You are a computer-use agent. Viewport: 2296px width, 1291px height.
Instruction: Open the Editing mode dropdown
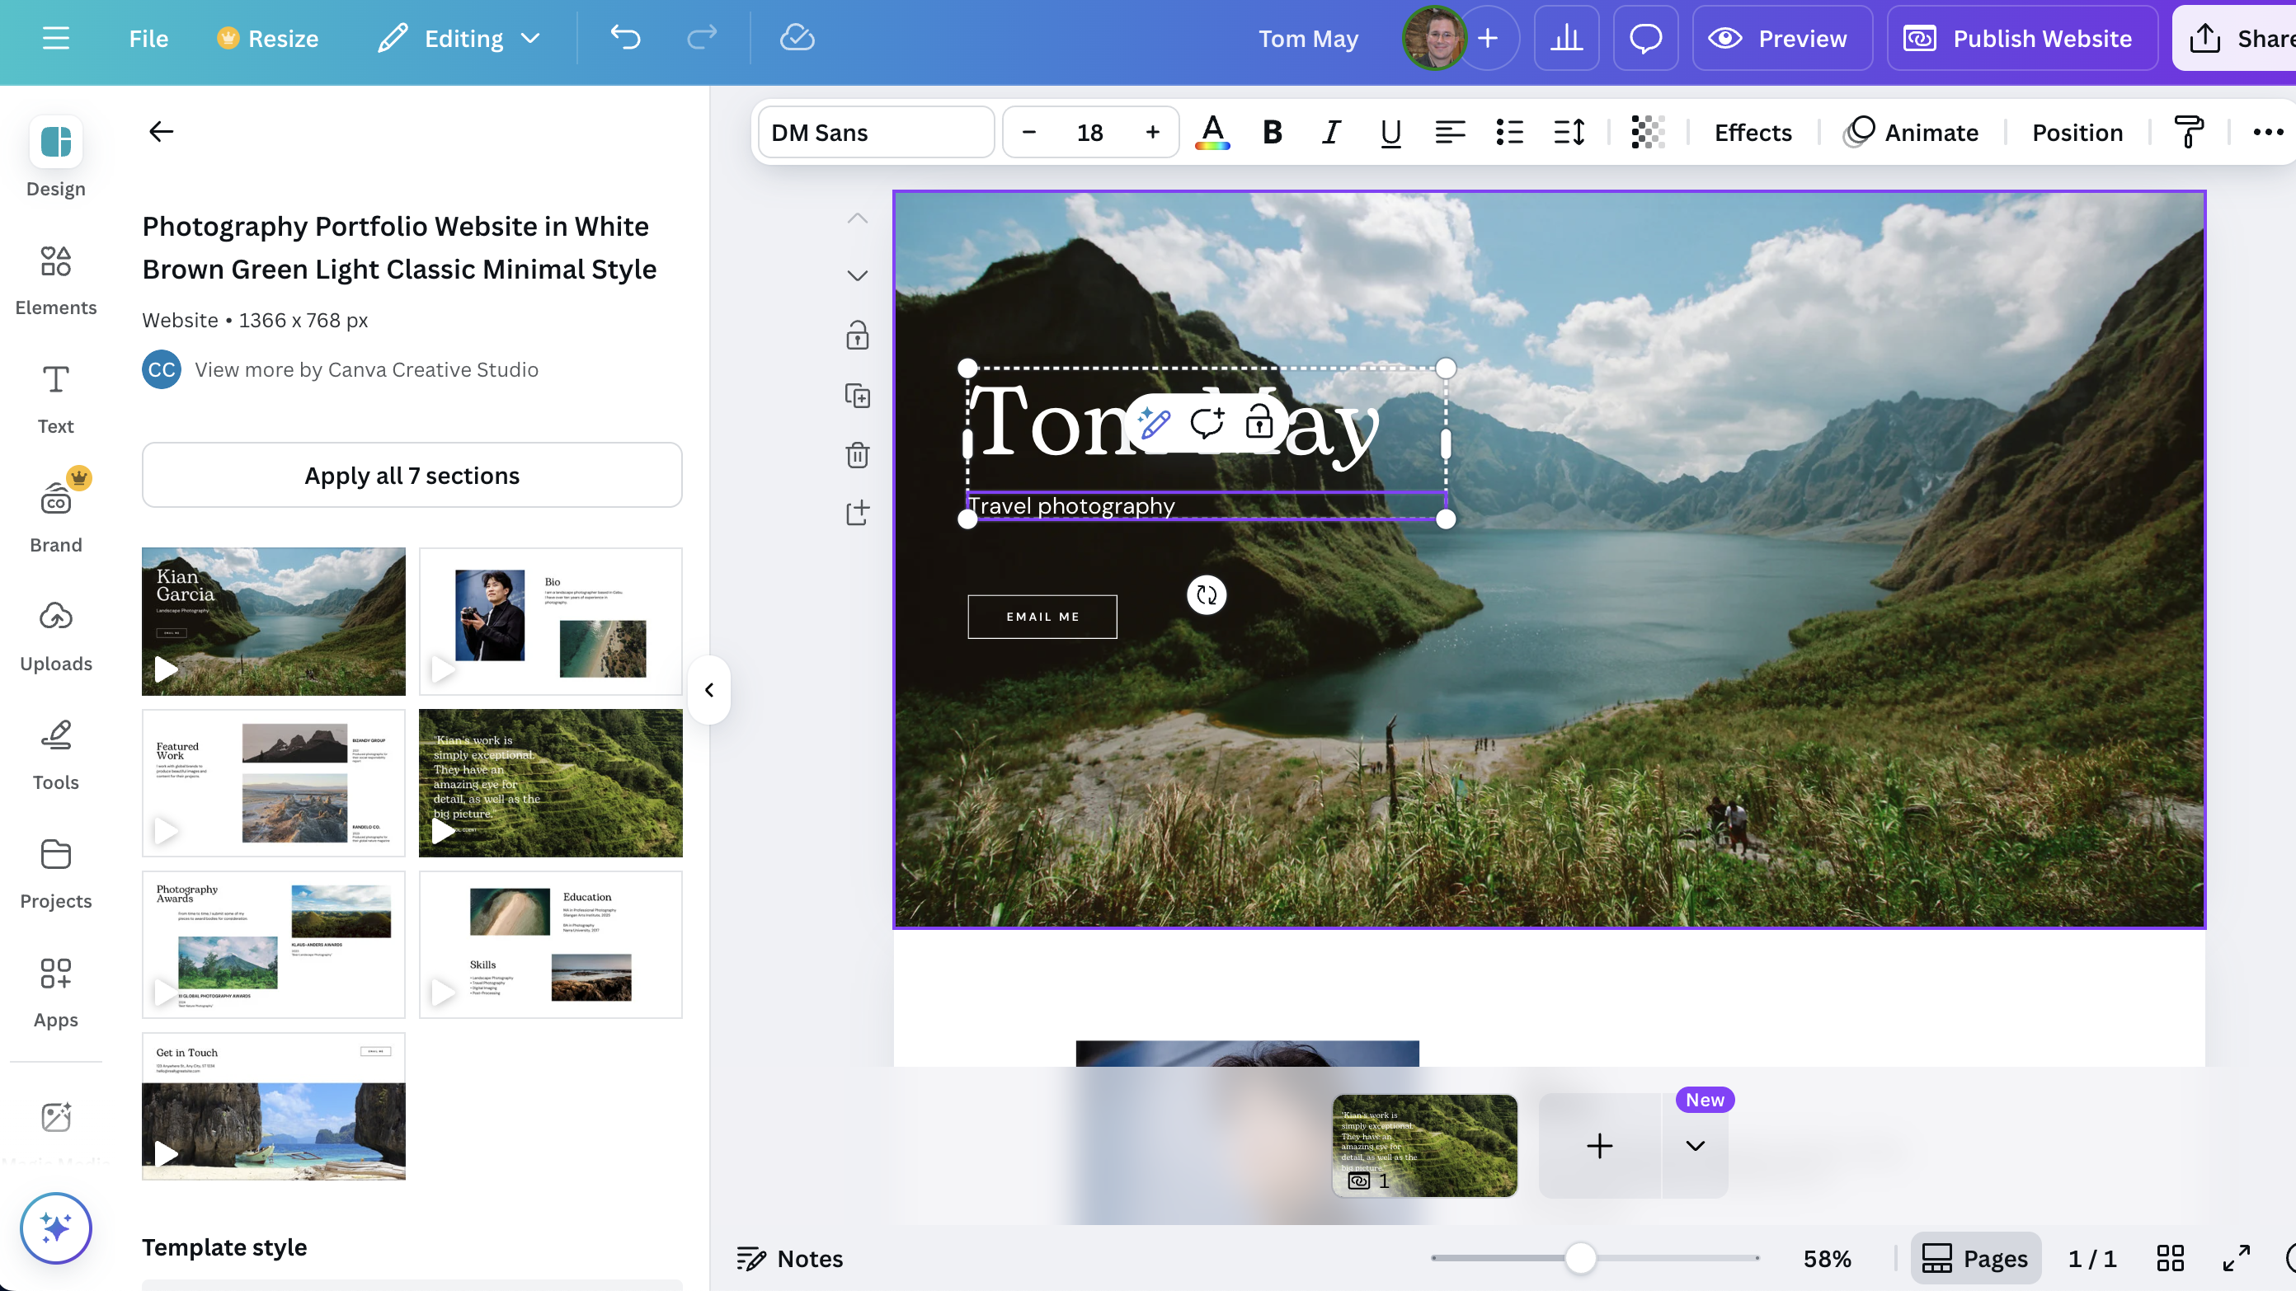tap(460, 38)
